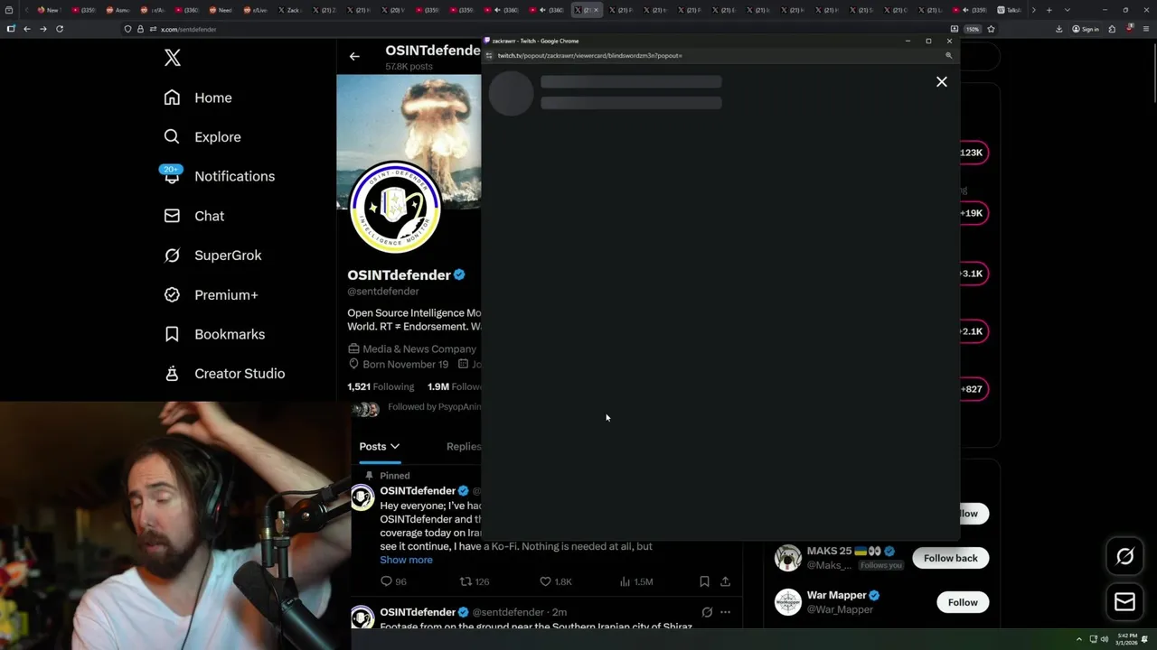1157x650 pixels.
Task: Click the Grok icon on the 2m post
Action: (707, 612)
